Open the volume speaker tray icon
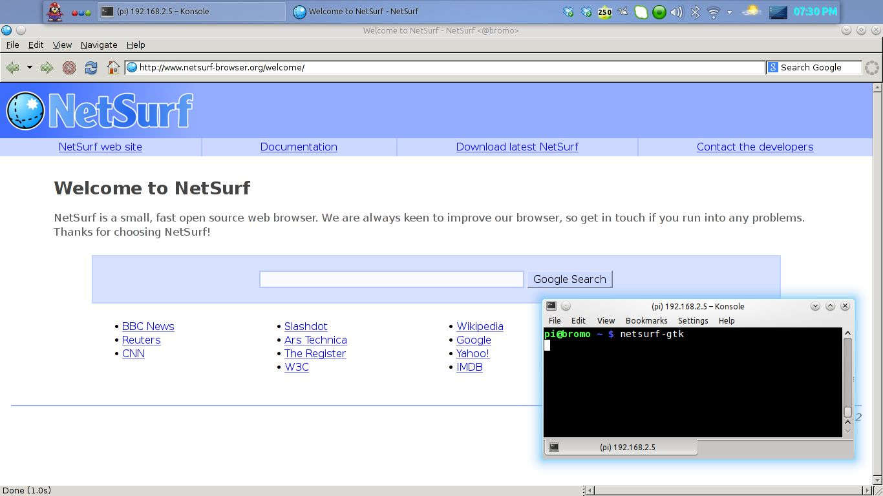 [677, 12]
